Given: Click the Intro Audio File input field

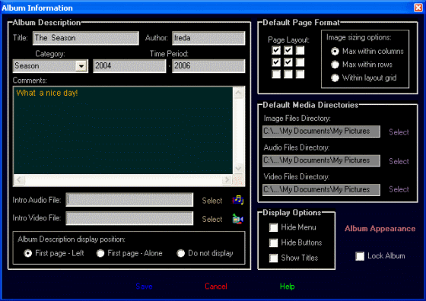Looking at the screenshot, I should point(129,200).
